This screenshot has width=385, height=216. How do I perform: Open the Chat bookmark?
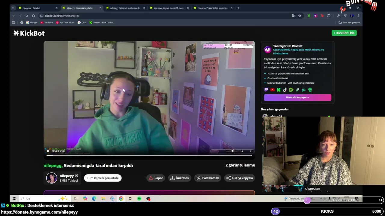[x=82, y=22]
